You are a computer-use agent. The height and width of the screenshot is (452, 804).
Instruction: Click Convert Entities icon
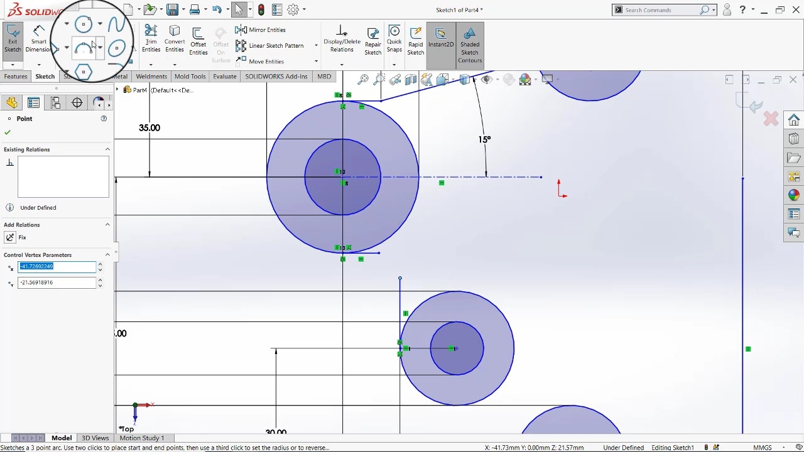[x=175, y=39]
